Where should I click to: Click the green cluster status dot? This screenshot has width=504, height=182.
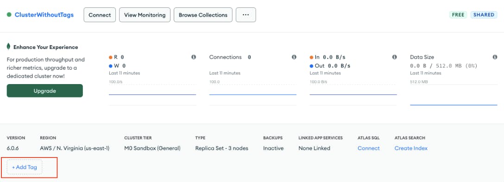pos(9,15)
